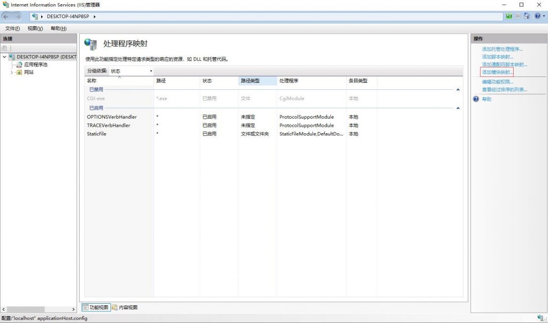Select the OPTIONSVerbHandler row

click(273, 117)
